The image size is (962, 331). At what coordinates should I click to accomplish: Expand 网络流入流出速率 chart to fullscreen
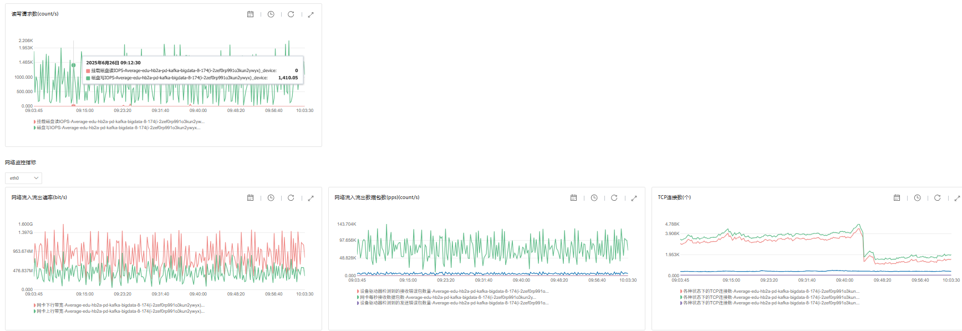311,198
